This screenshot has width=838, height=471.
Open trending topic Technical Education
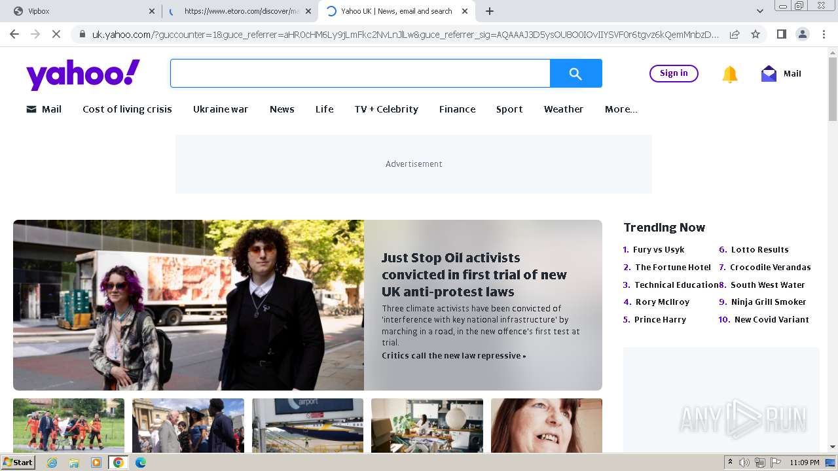pyautogui.click(x=676, y=285)
